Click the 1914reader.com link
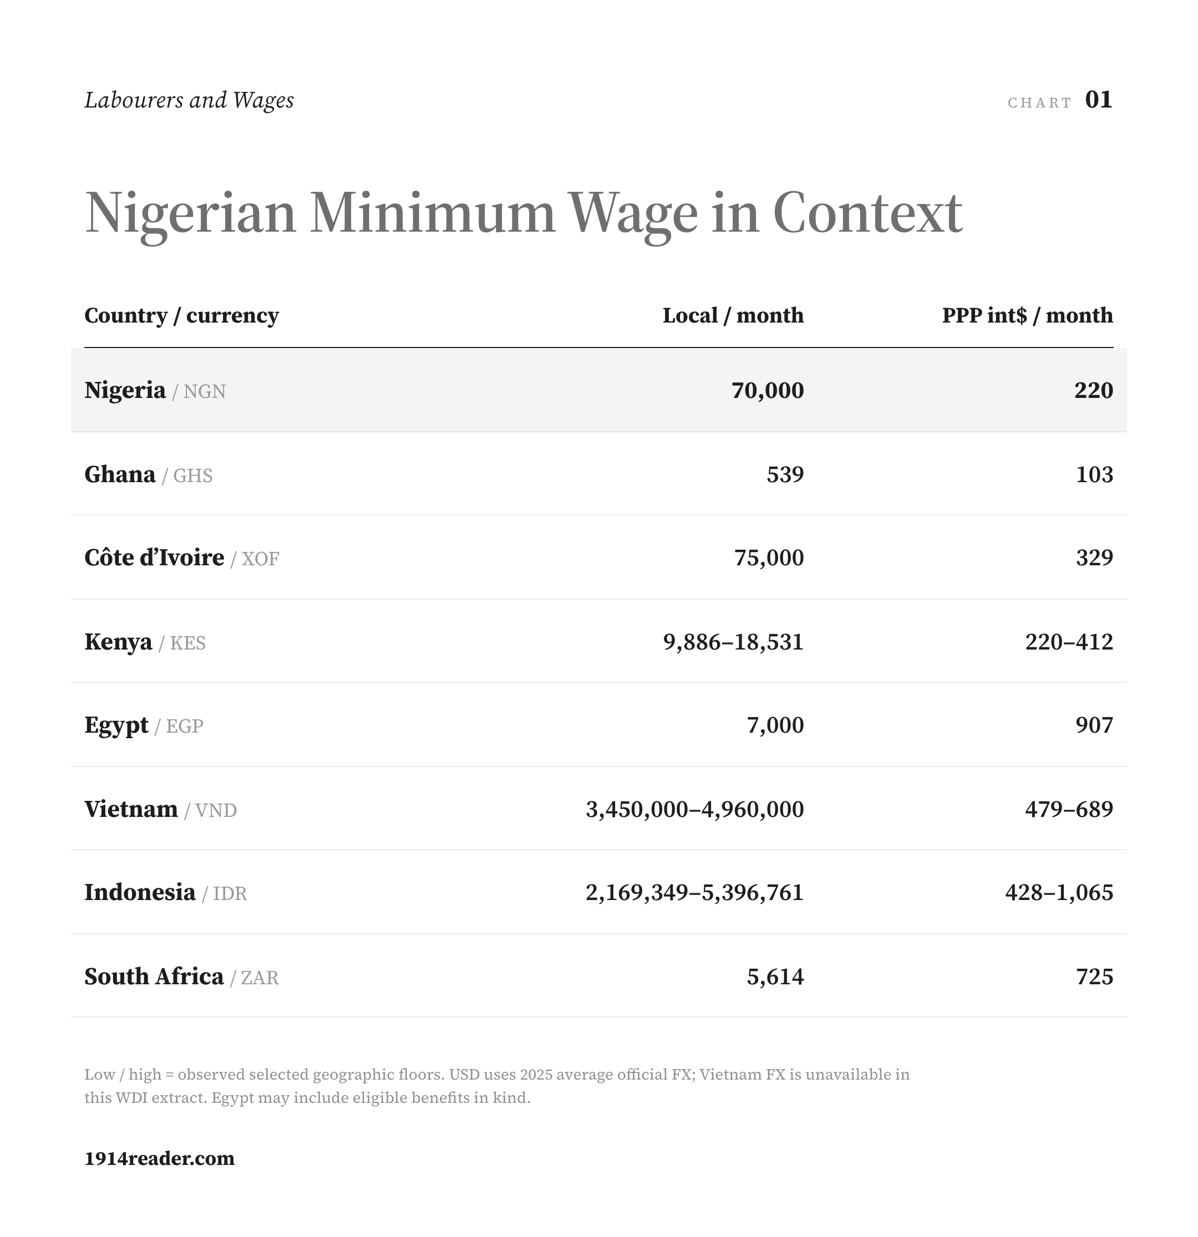The width and height of the screenshot is (1198, 1237). (159, 1158)
